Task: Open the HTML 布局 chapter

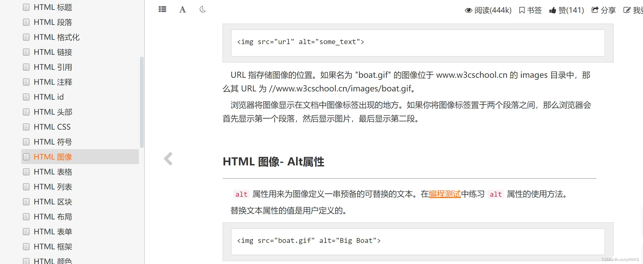Action: [x=53, y=217]
